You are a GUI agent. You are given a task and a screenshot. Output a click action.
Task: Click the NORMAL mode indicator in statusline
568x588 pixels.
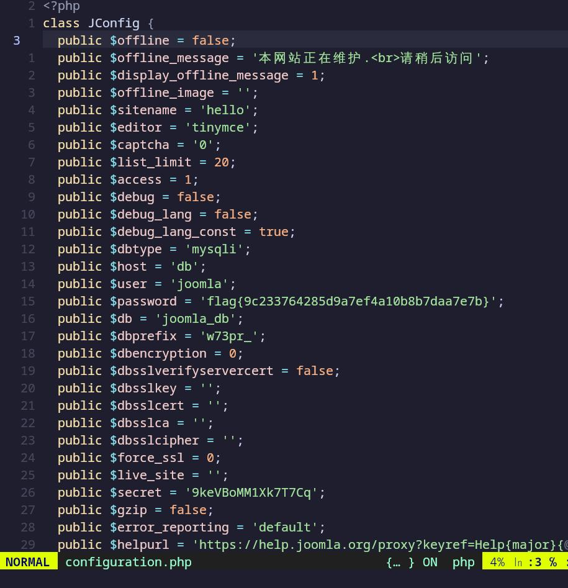click(28, 562)
